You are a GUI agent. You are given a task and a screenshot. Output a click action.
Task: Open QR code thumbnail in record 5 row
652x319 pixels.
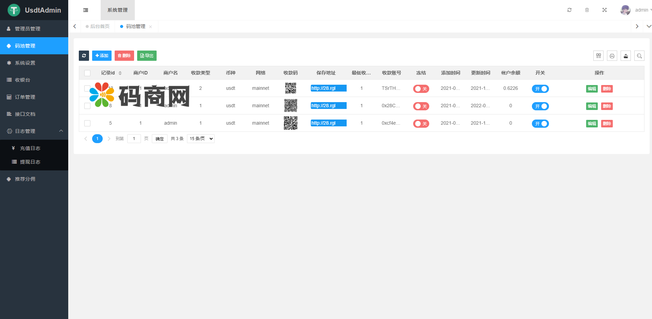pos(290,123)
